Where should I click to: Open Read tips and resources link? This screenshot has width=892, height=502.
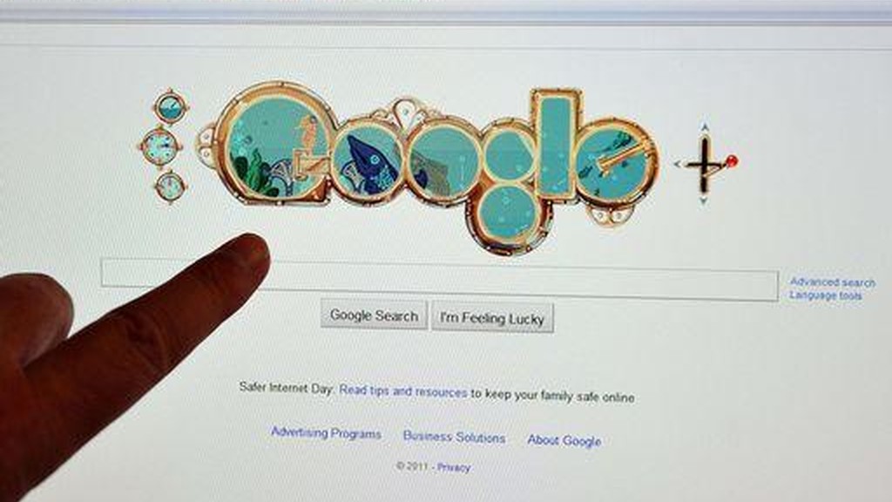point(402,391)
